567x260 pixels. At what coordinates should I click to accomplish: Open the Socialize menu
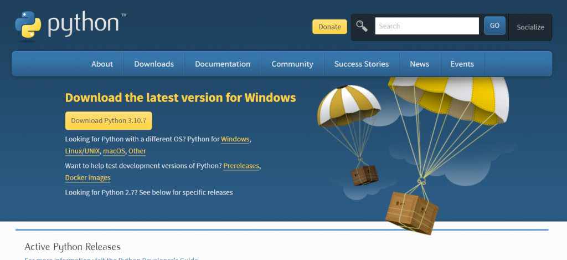pyautogui.click(x=530, y=27)
